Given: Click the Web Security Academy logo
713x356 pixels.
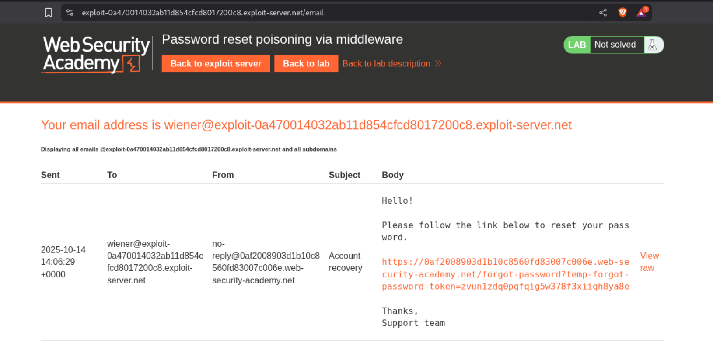Looking at the screenshot, I should (x=96, y=54).
